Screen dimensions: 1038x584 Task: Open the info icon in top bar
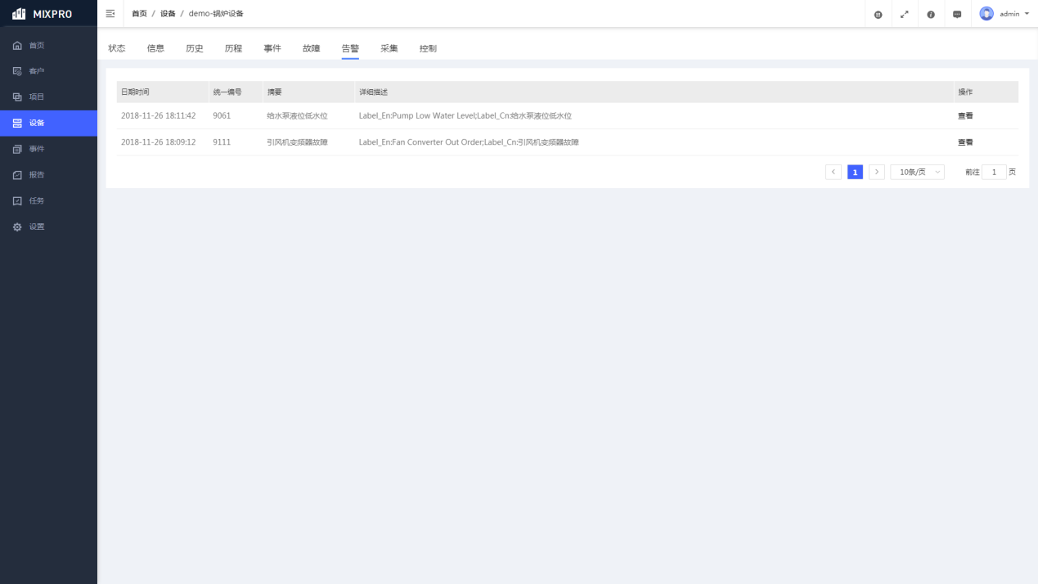(x=931, y=15)
